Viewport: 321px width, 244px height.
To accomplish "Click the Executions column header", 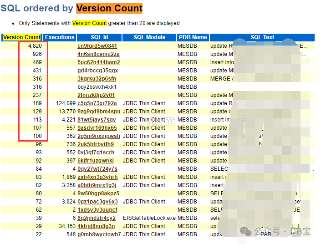I will [x=60, y=37].
